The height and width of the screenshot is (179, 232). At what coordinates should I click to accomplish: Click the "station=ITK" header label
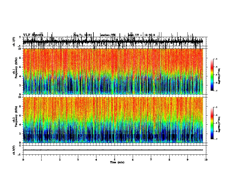(108, 35)
